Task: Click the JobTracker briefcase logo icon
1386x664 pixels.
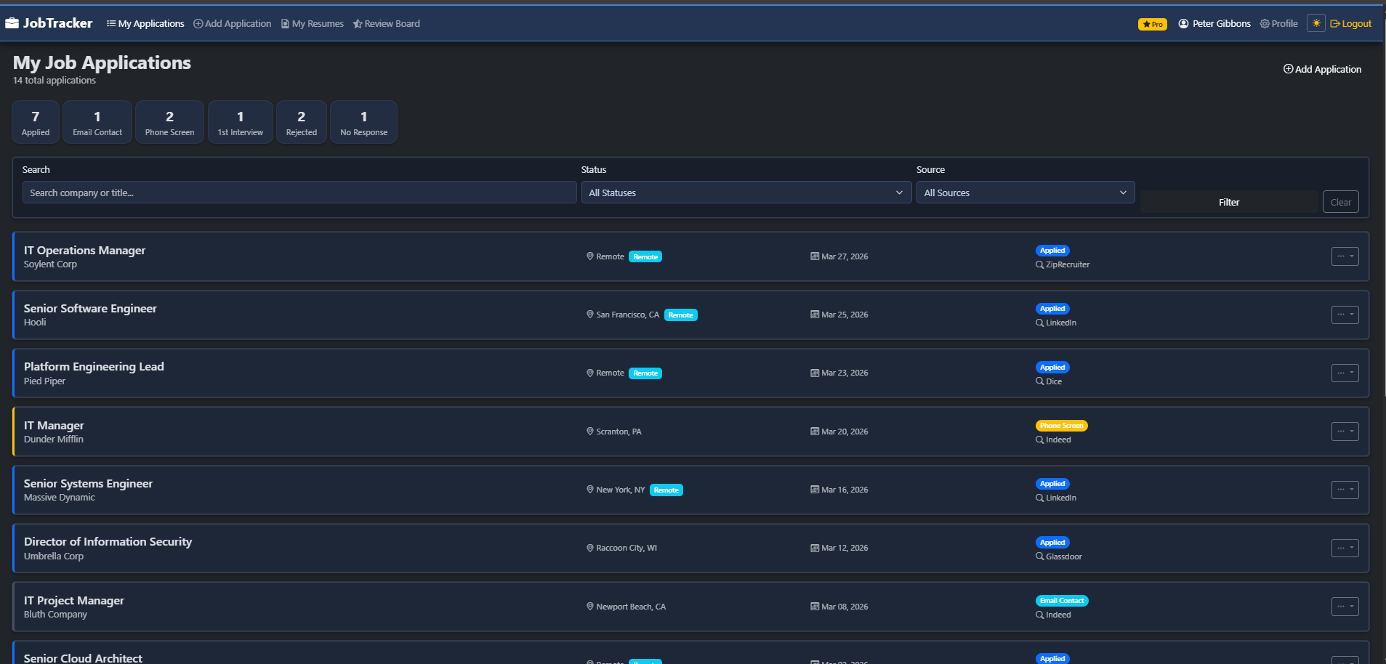Action: pyautogui.click(x=12, y=23)
